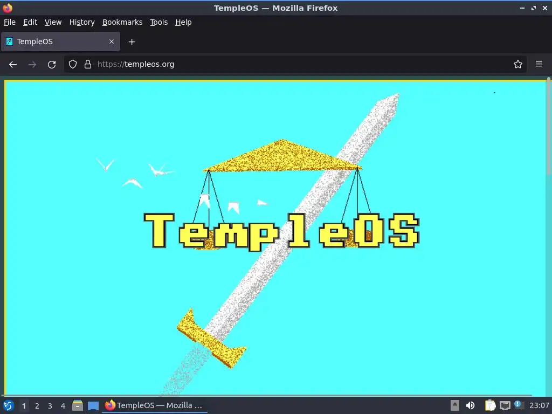Open update notification tray icon

tap(519, 405)
